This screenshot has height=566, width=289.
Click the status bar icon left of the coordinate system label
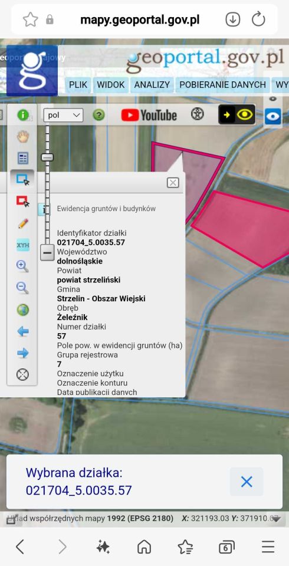[11, 520]
